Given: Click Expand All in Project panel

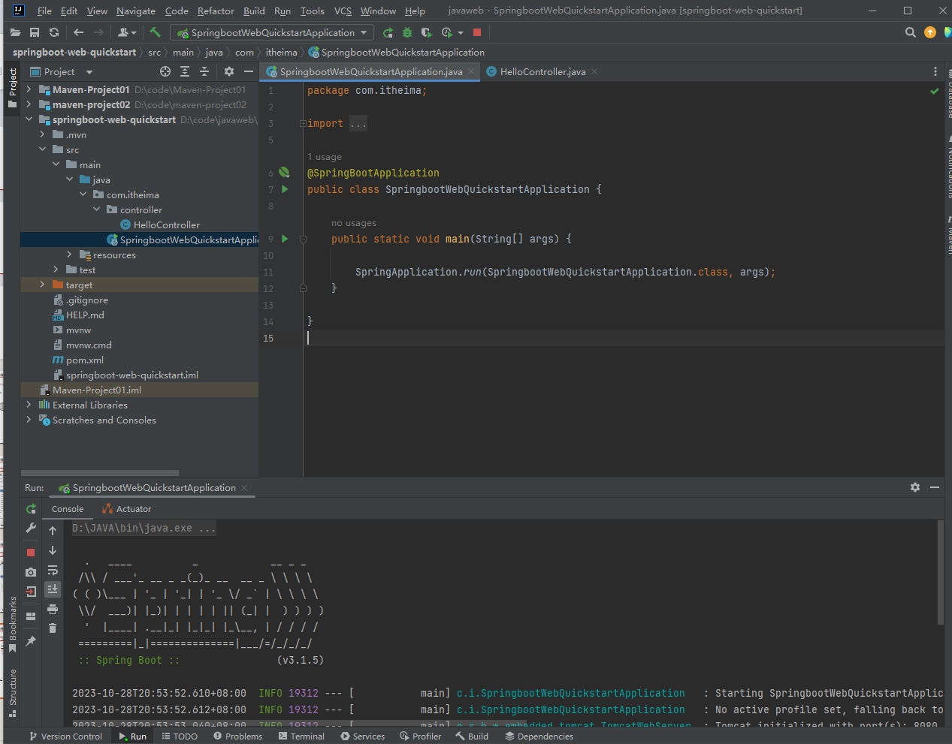Looking at the screenshot, I should click(x=185, y=71).
